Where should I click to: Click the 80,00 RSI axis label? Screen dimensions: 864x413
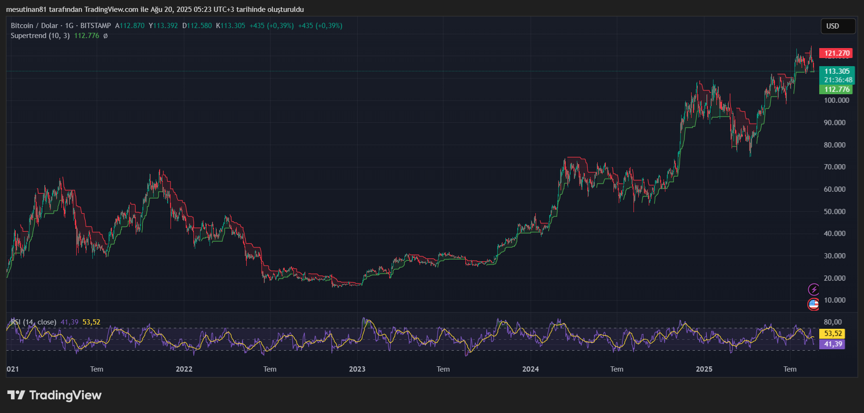(x=833, y=322)
